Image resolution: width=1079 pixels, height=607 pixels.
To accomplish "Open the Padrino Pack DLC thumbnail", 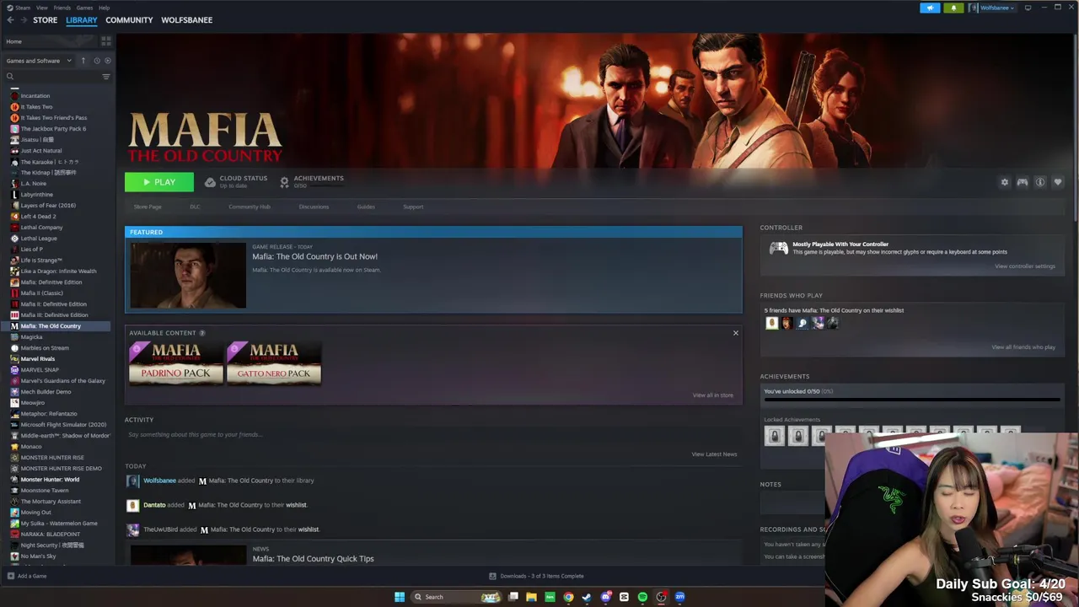I will (x=175, y=363).
